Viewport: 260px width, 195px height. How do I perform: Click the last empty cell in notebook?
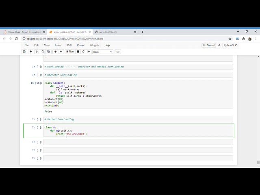click(x=138, y=158)
